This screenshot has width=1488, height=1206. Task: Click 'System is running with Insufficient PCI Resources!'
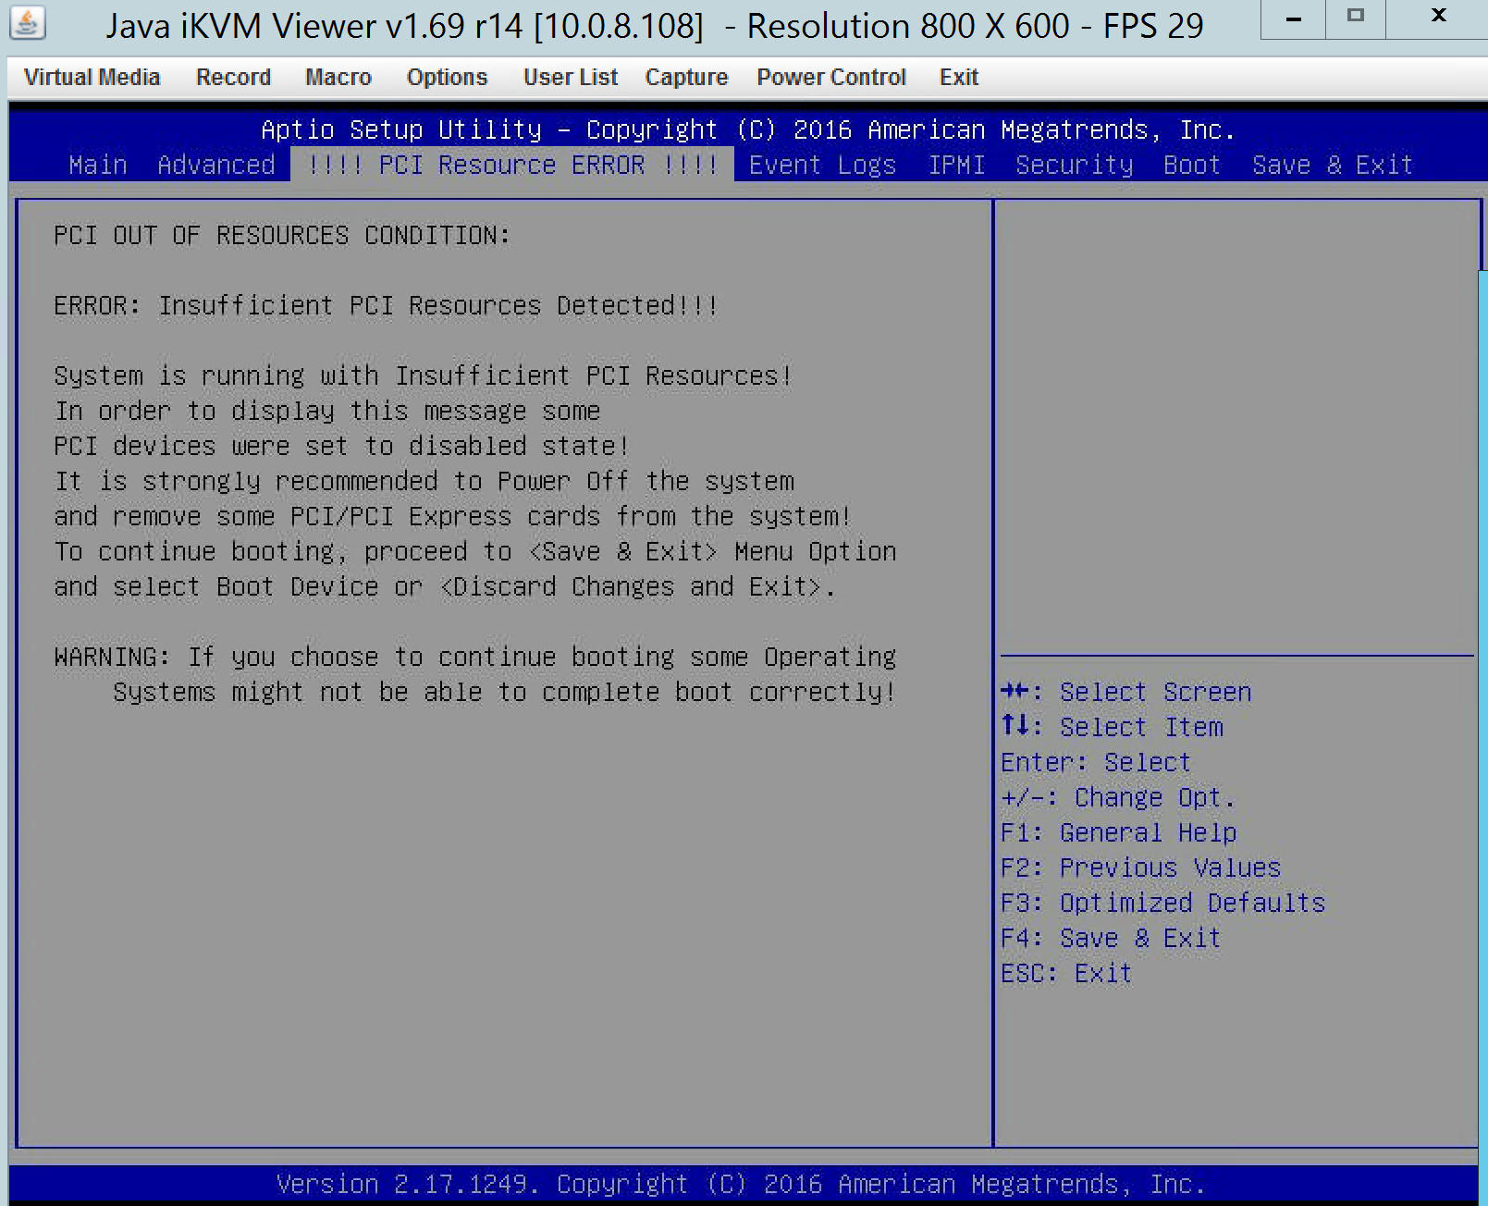point(423,375)
